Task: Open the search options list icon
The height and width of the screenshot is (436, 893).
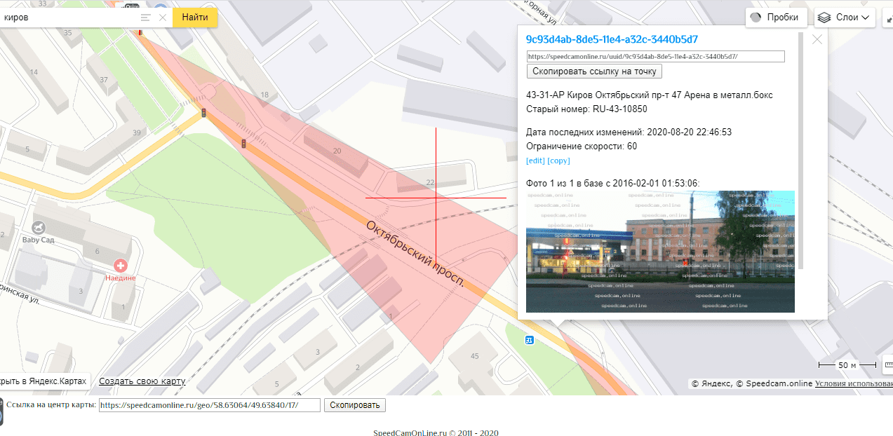Action: [145, 18]
